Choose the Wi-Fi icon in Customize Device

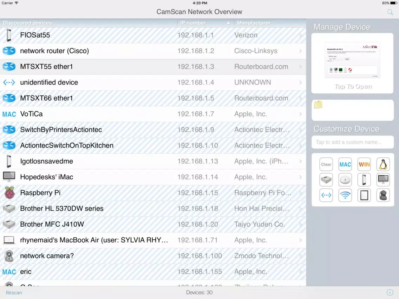point(345,195)
